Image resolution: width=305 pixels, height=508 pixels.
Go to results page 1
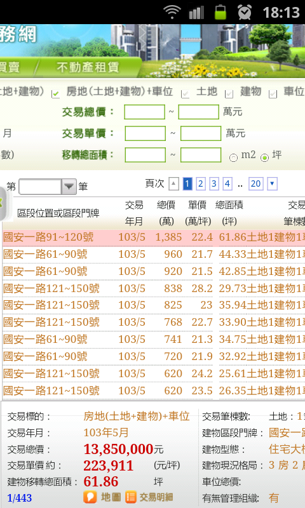[187, 184]
